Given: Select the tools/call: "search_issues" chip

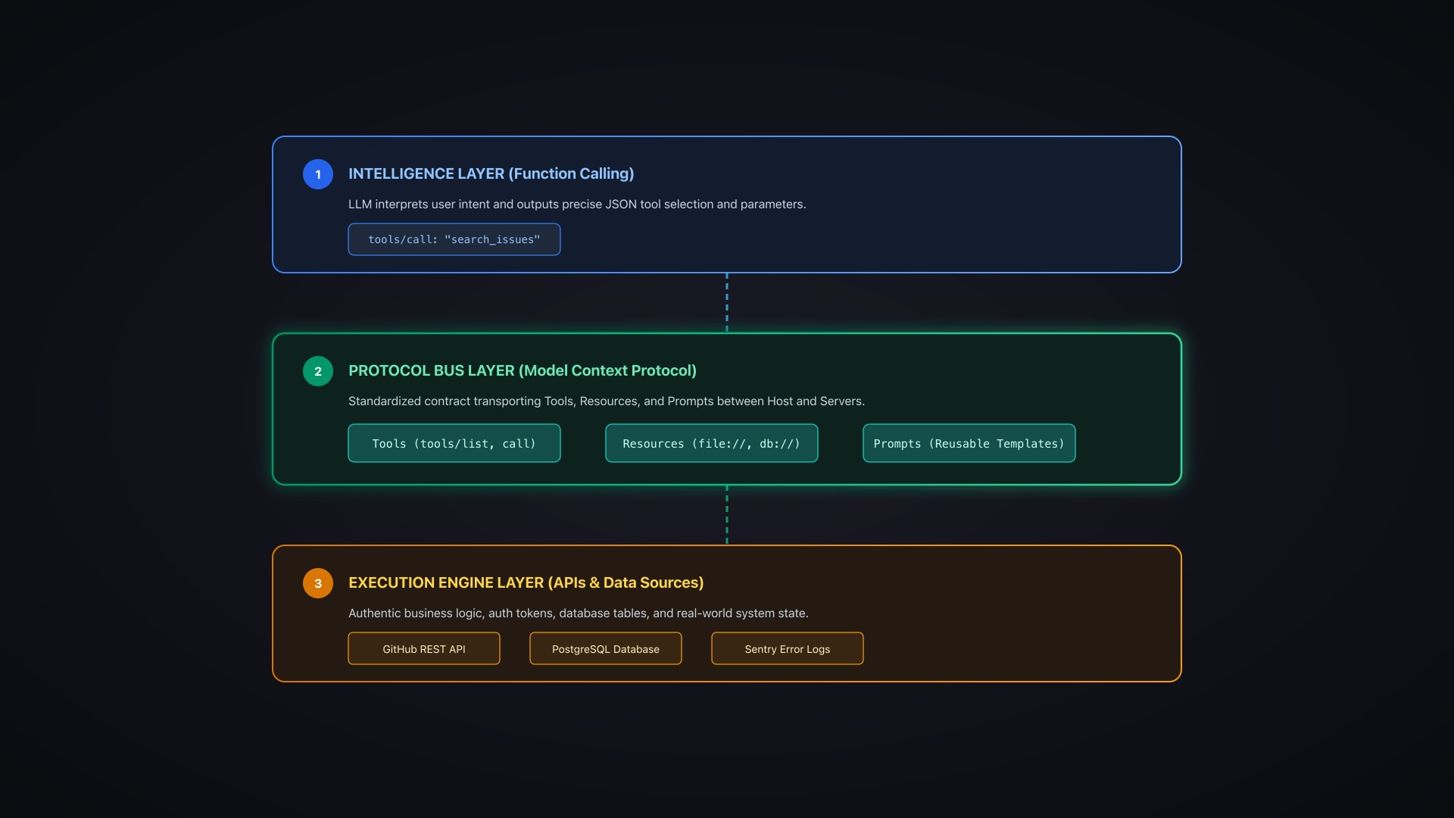Looking at the screenshot, I should pos(454,239).
